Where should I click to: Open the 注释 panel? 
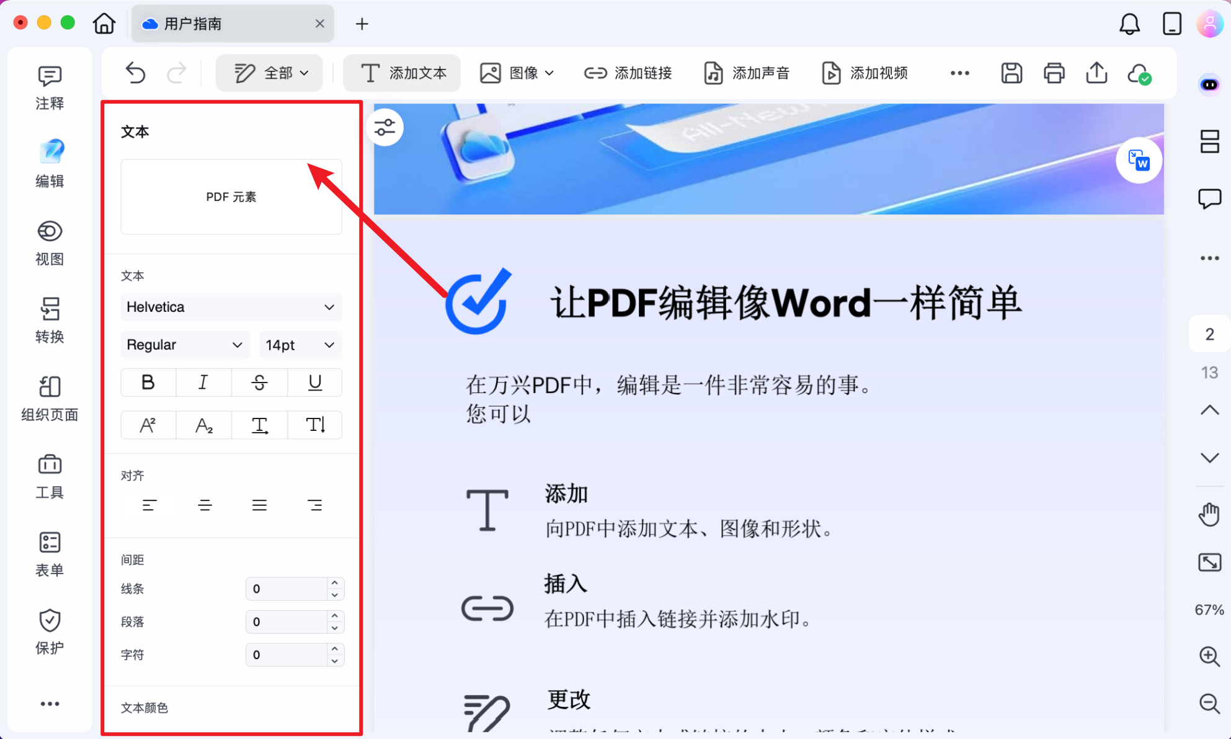(50, 86)
